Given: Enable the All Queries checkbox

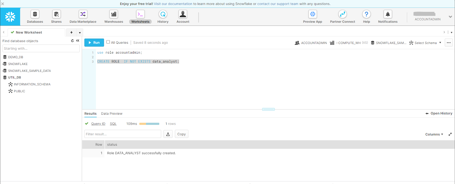Looking at the screenshot, I should tap(108, 42).
